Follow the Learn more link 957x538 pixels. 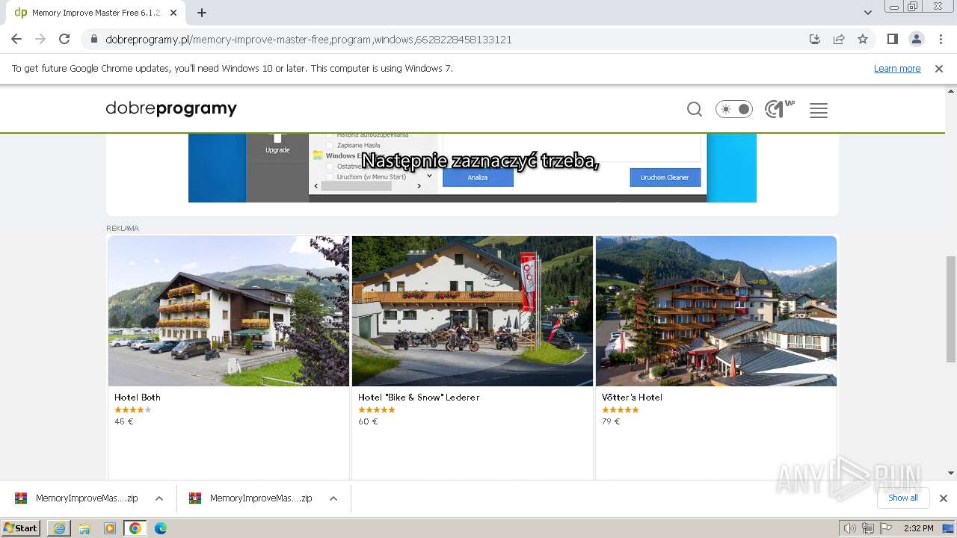897,68
